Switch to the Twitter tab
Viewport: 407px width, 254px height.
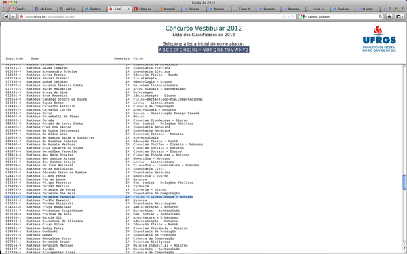coord(94,9)
